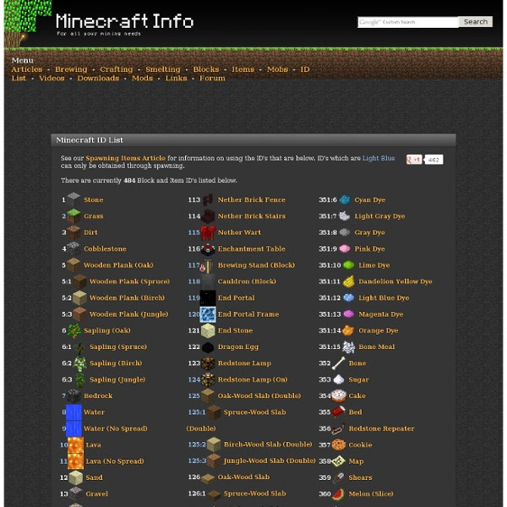This screenshot has height=507, width=507.
Task: Open the Brewing menu item
Action: tap(71, 69)
